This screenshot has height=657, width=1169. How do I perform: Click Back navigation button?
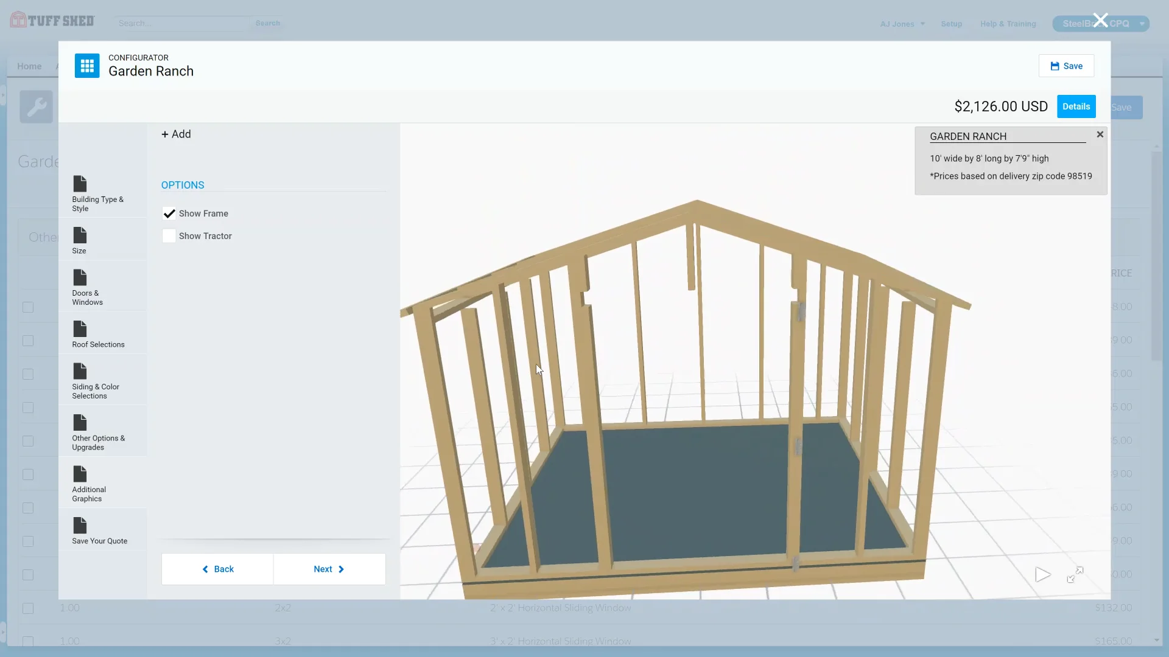217,569
